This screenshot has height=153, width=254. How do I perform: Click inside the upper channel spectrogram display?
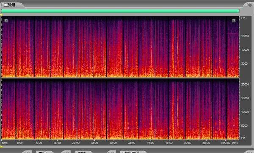[x=120, y=47]
